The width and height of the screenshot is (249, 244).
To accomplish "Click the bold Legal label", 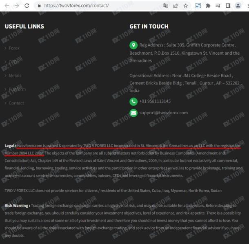I will pyautogui.click(x=11, y=146).
